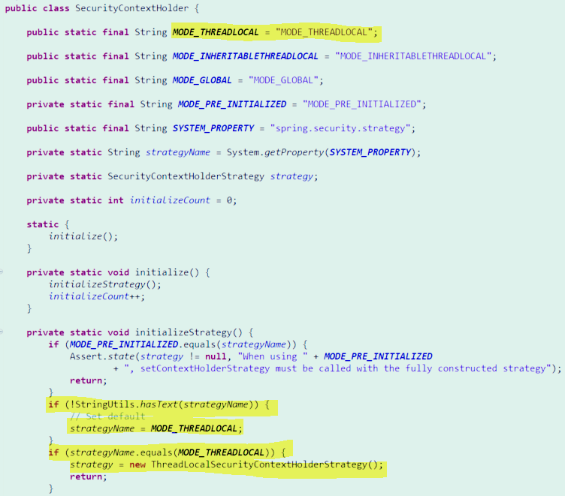The width and height of the screenshot is (565, 496).
Task: Click the new keyword before ThreadLocalSecurityContextHolderStrategy
Action: pos(137,464)
